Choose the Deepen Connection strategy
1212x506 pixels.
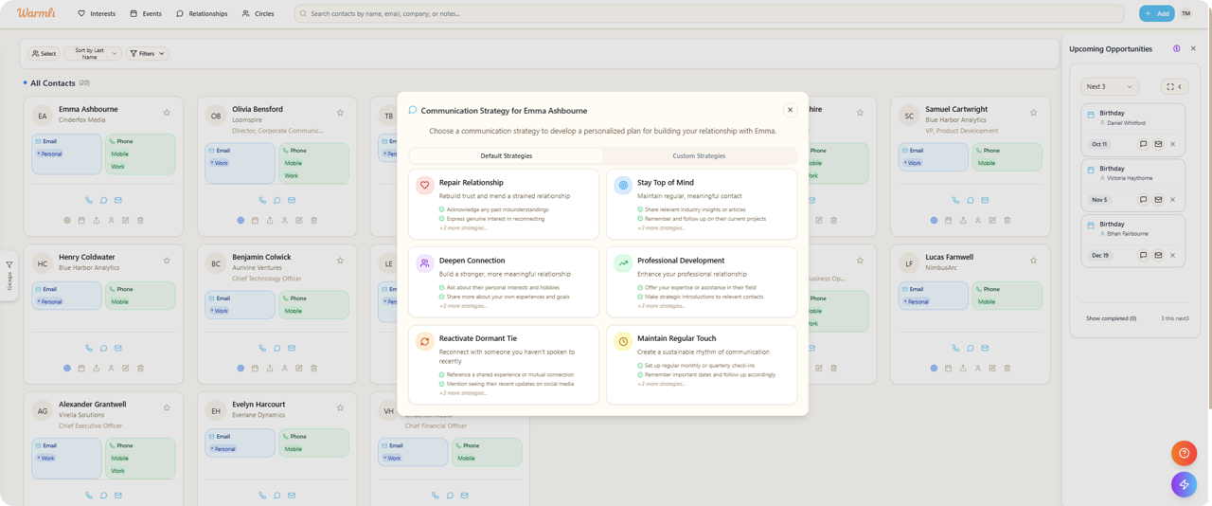click(x=504, y=282)
